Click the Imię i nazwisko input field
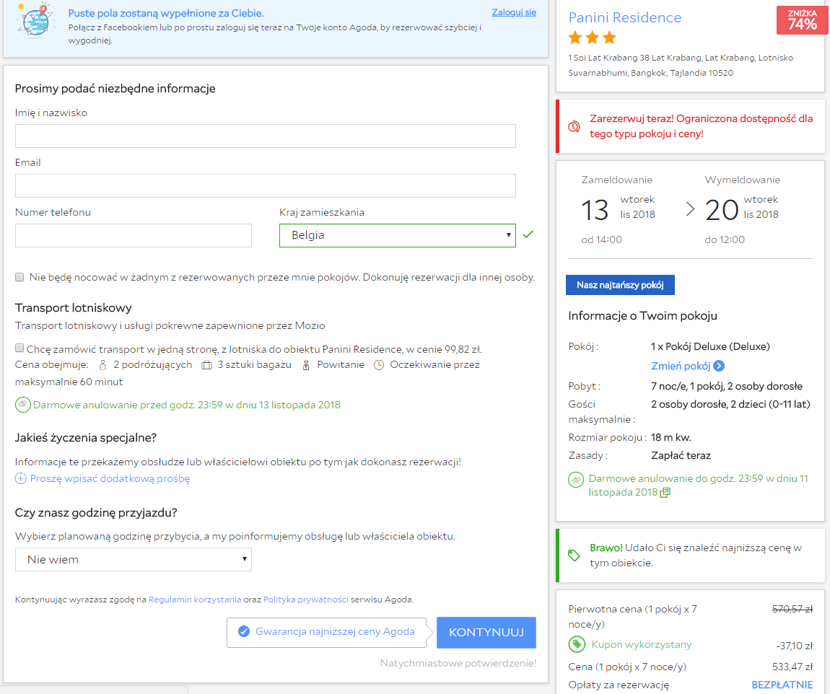 pyautogui.click(x=265, y=136)
